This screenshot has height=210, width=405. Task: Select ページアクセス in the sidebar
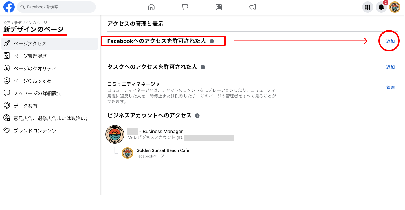[x=50, y=44]
